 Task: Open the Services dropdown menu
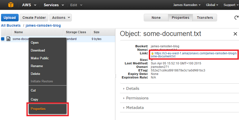54,5
